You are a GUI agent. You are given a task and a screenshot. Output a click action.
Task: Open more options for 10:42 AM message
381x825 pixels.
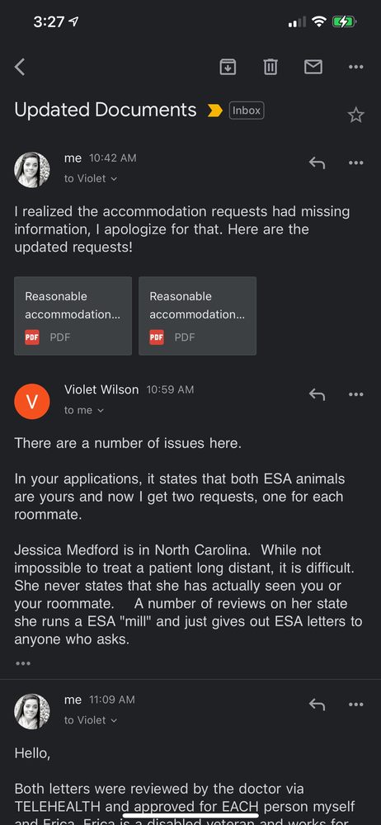click(355, 163)
